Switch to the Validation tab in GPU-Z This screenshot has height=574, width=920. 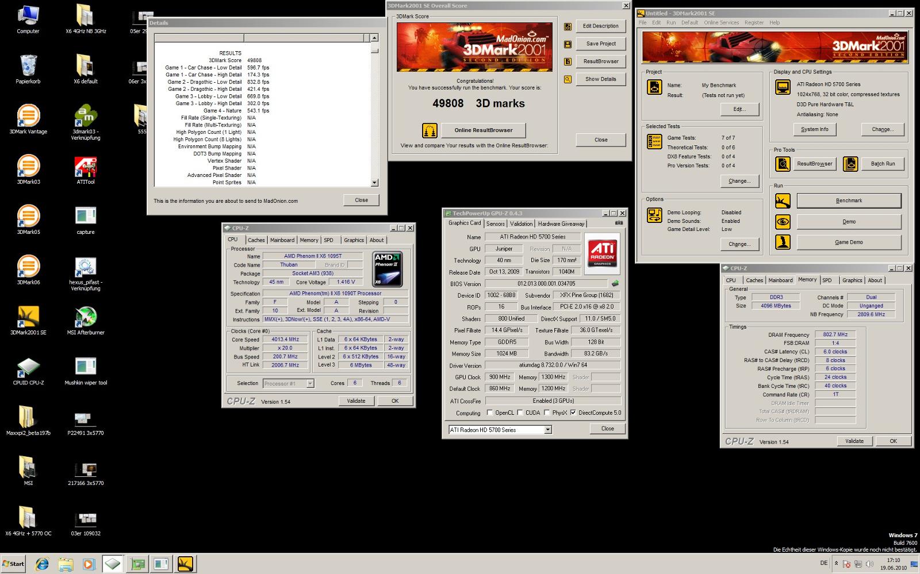[521, 224]
